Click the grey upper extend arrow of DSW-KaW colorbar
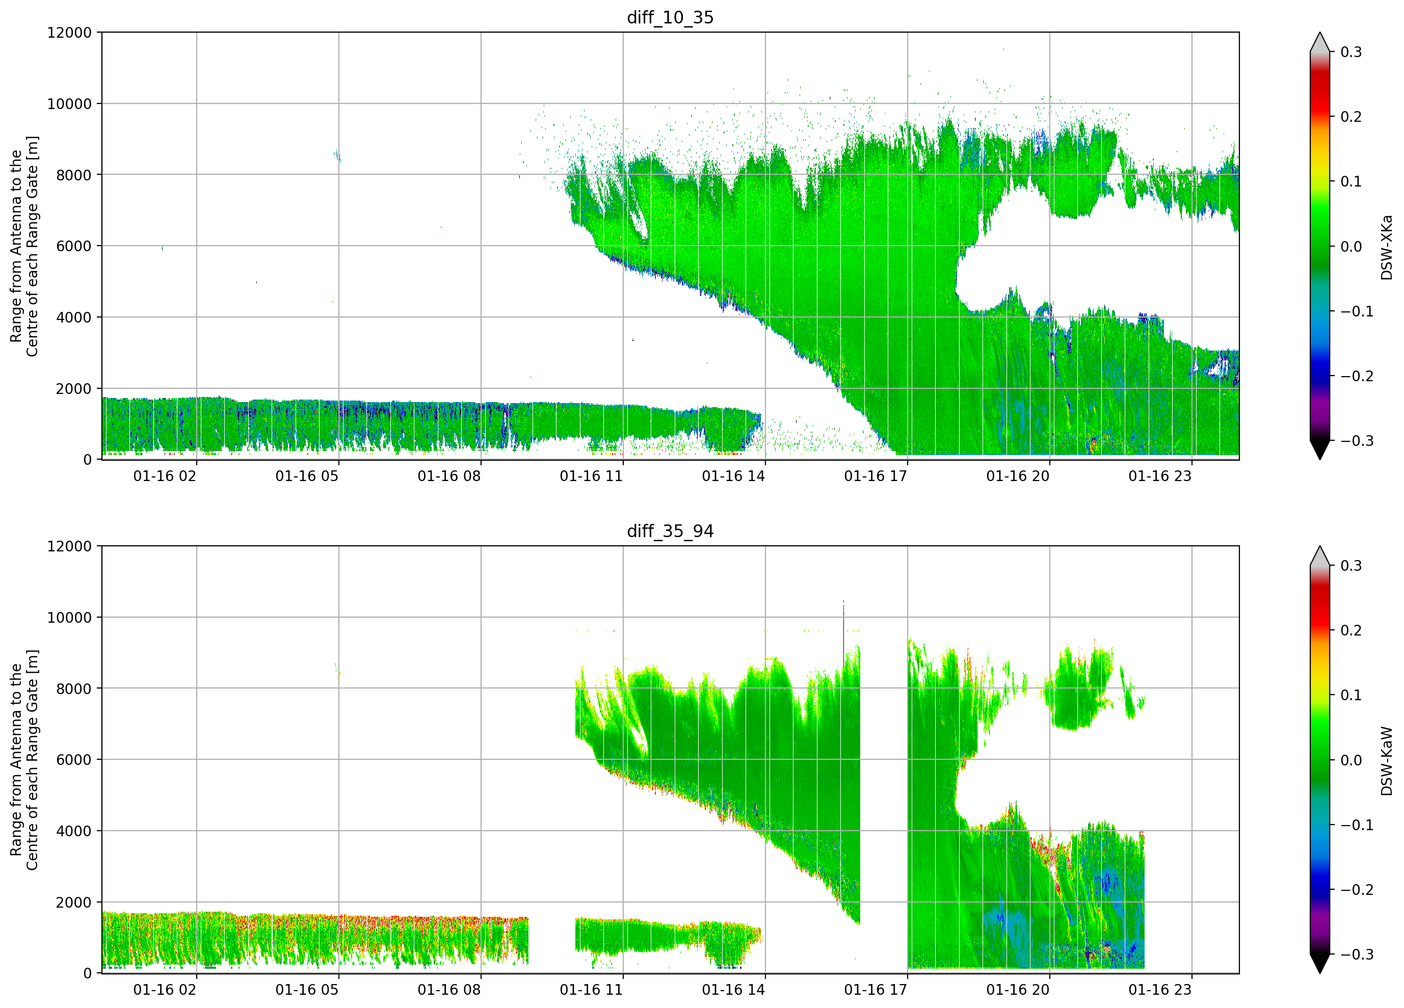 point(1320,556)
